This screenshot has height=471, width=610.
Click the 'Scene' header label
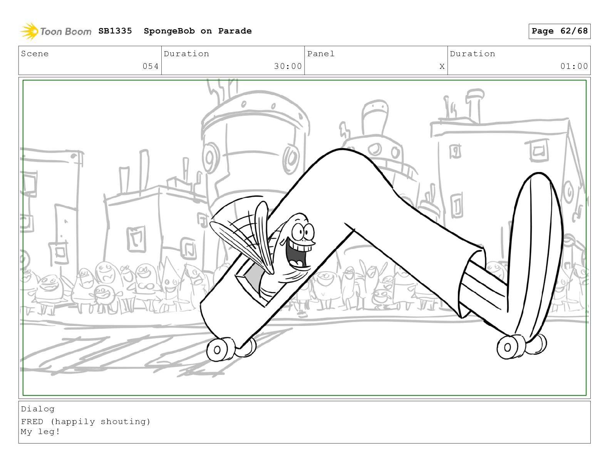coord(35,54)
